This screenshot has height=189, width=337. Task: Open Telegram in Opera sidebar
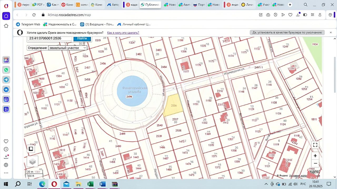point(6,80)
